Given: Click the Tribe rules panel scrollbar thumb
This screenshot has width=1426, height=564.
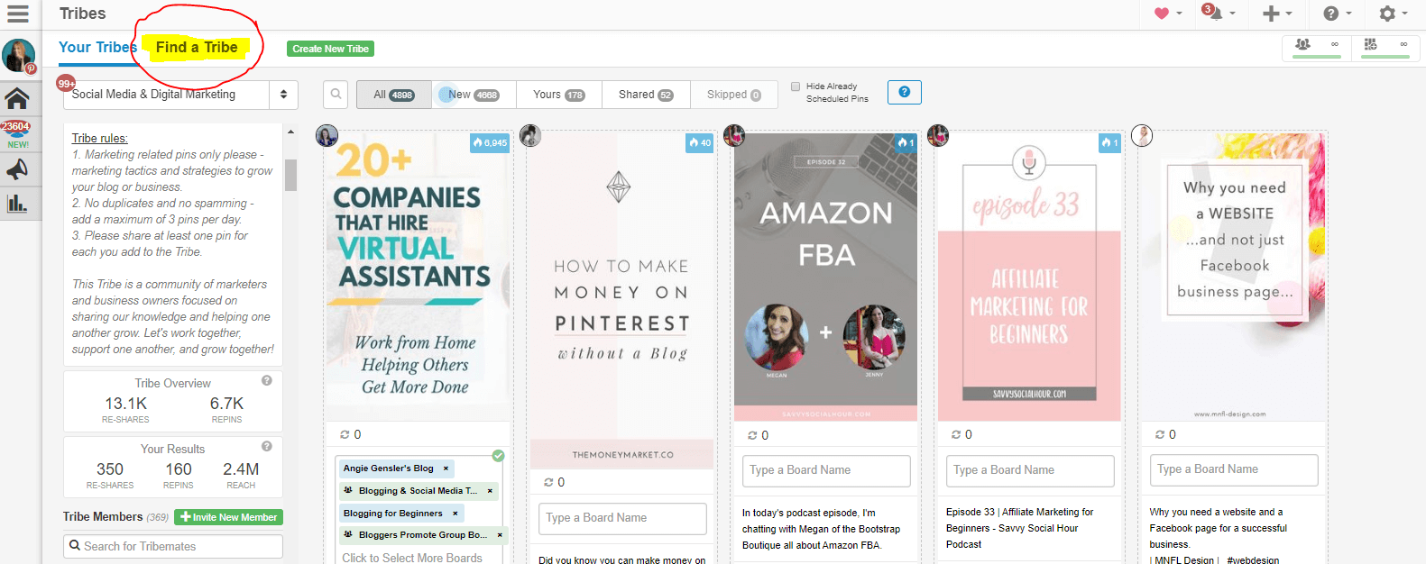Looking at the screenshot, I should coord(290,175).
